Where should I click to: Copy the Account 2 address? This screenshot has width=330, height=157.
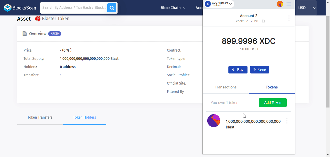tap(263, 21)
